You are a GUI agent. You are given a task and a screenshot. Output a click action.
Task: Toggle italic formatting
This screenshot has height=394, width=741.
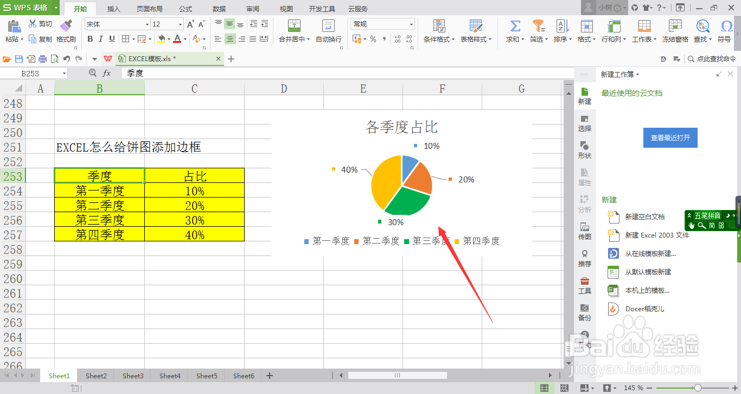point(101,39)
